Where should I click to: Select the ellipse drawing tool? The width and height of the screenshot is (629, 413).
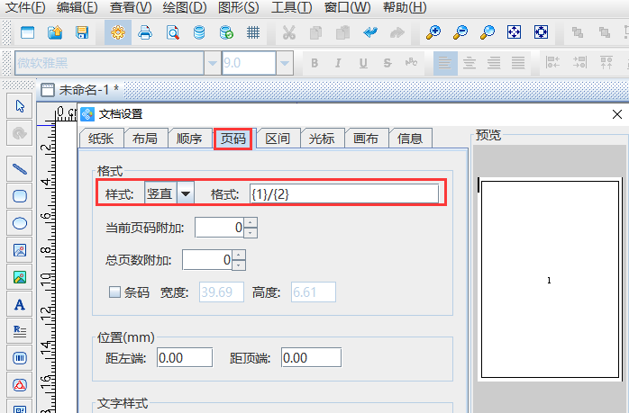[20, 223]
